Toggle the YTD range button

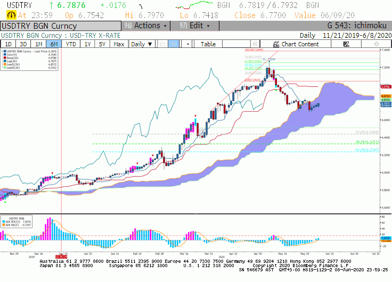(x=71, y=44)
